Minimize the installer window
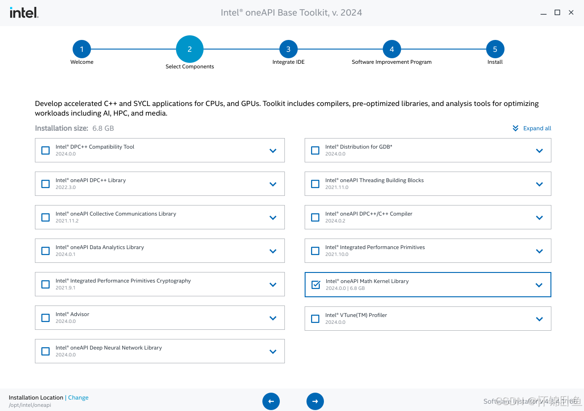584x411 pixels. (x=544, y=13)
